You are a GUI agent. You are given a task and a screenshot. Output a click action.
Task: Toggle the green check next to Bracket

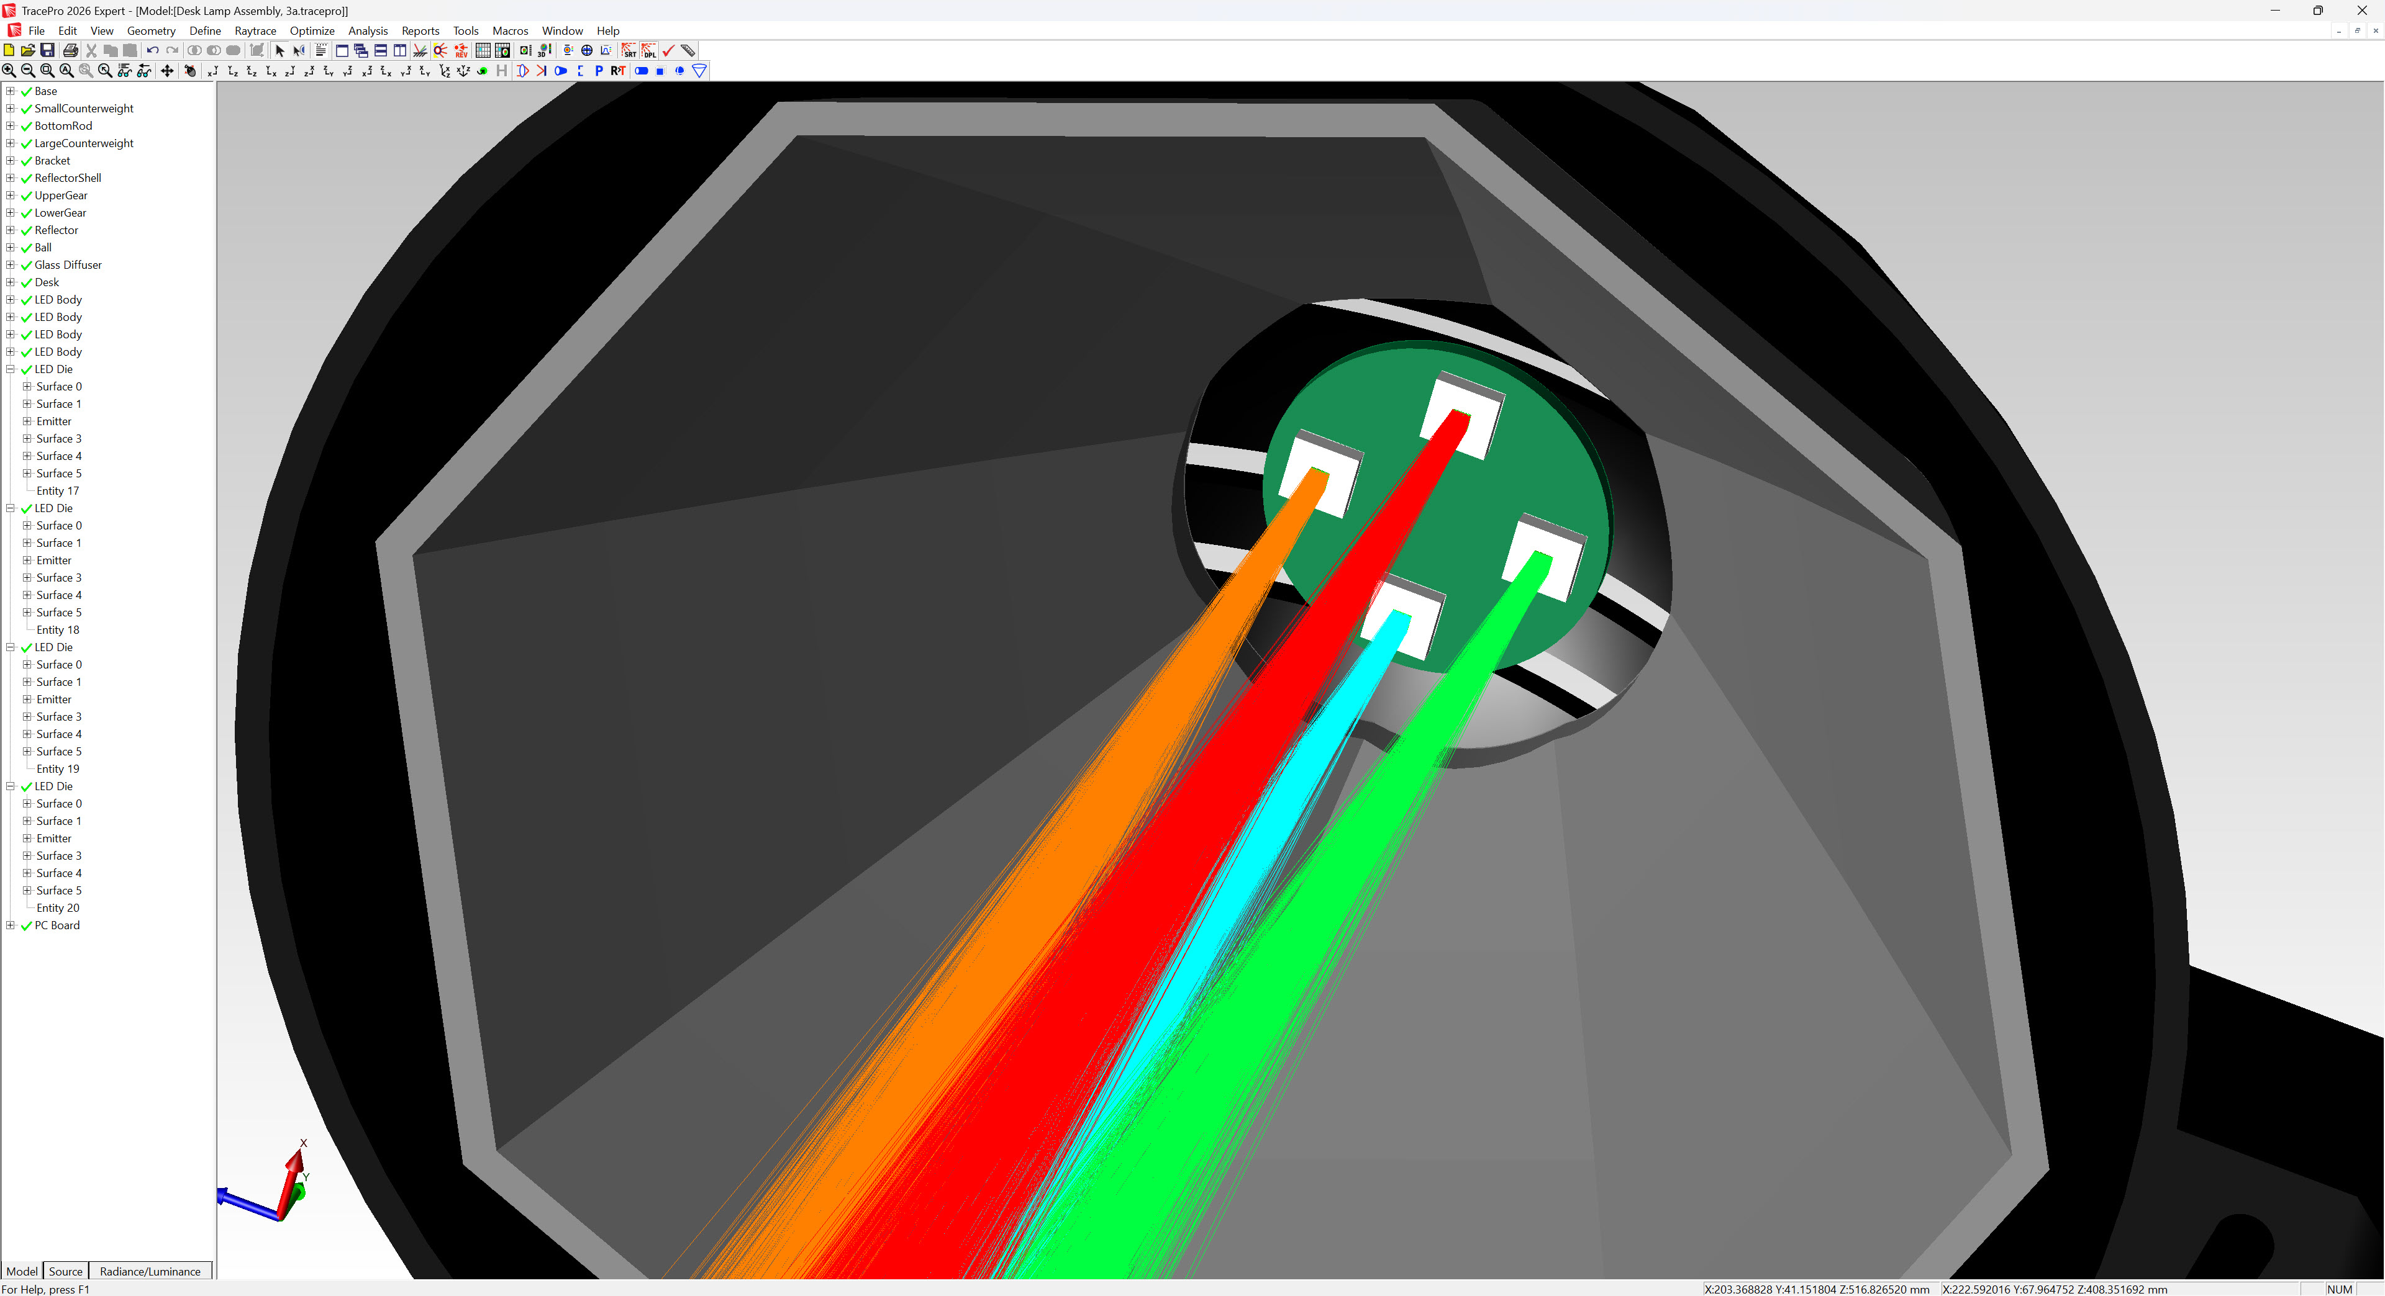point(26,161)
